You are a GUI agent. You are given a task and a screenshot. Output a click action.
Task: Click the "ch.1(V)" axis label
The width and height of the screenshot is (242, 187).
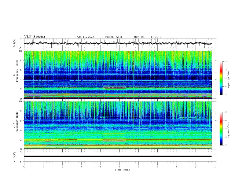click(15, 43)
